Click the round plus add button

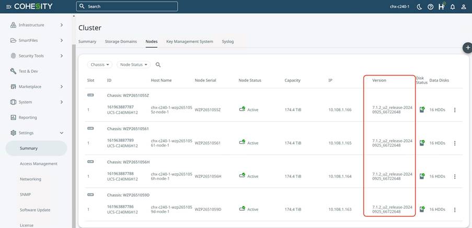(x=467, y=47)
